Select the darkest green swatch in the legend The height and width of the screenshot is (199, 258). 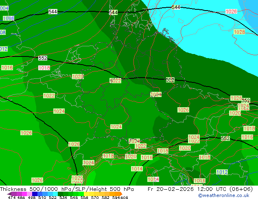tap(60, 194)
